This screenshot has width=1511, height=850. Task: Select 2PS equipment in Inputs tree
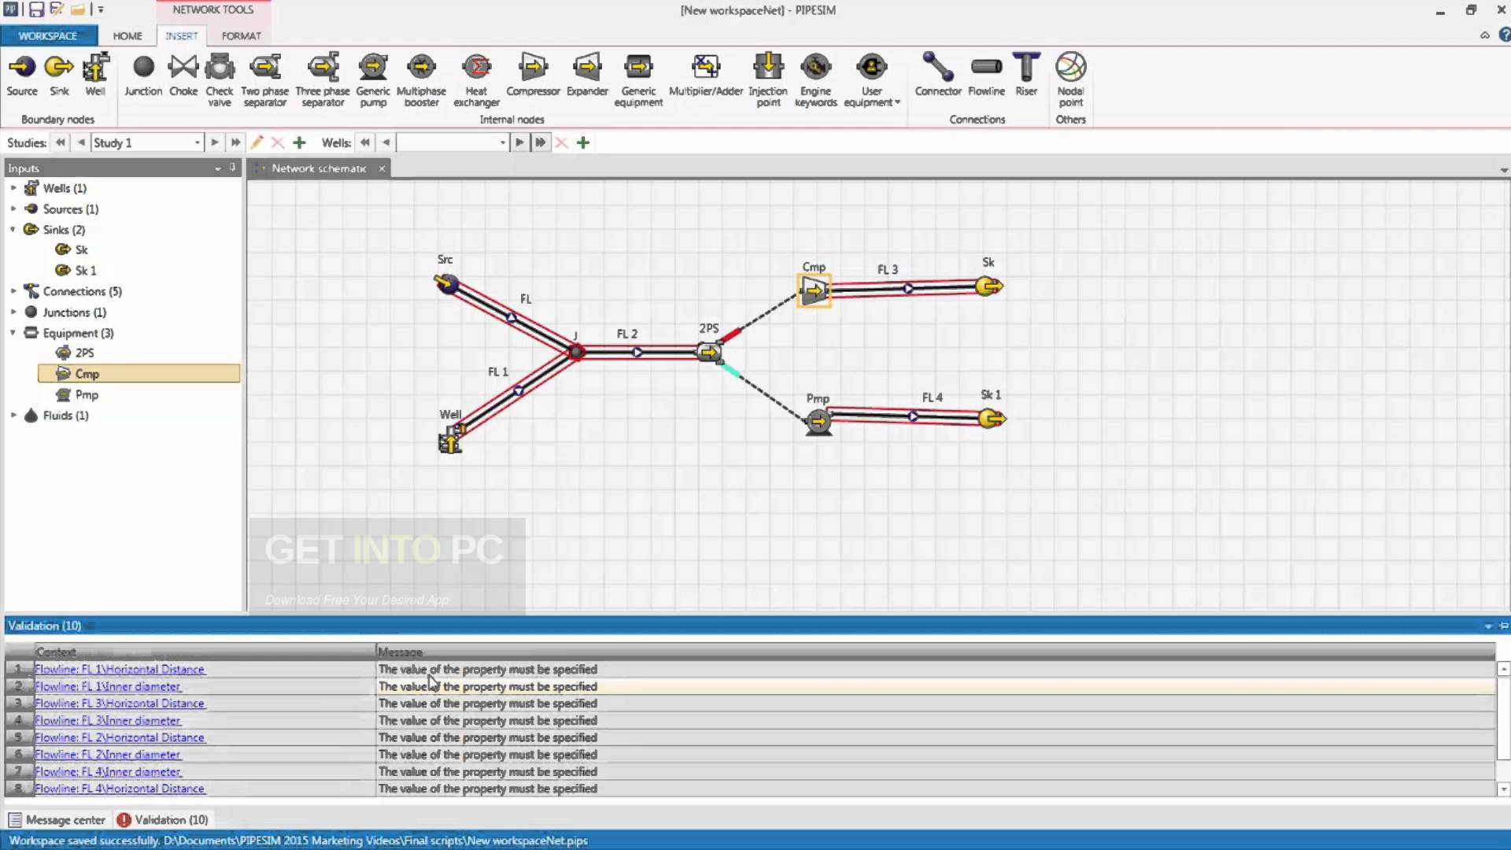[x=75, y=353]
